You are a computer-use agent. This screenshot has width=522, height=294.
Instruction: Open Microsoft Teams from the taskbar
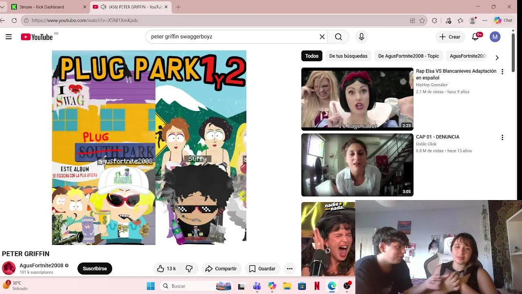click(x=257, y=286)
